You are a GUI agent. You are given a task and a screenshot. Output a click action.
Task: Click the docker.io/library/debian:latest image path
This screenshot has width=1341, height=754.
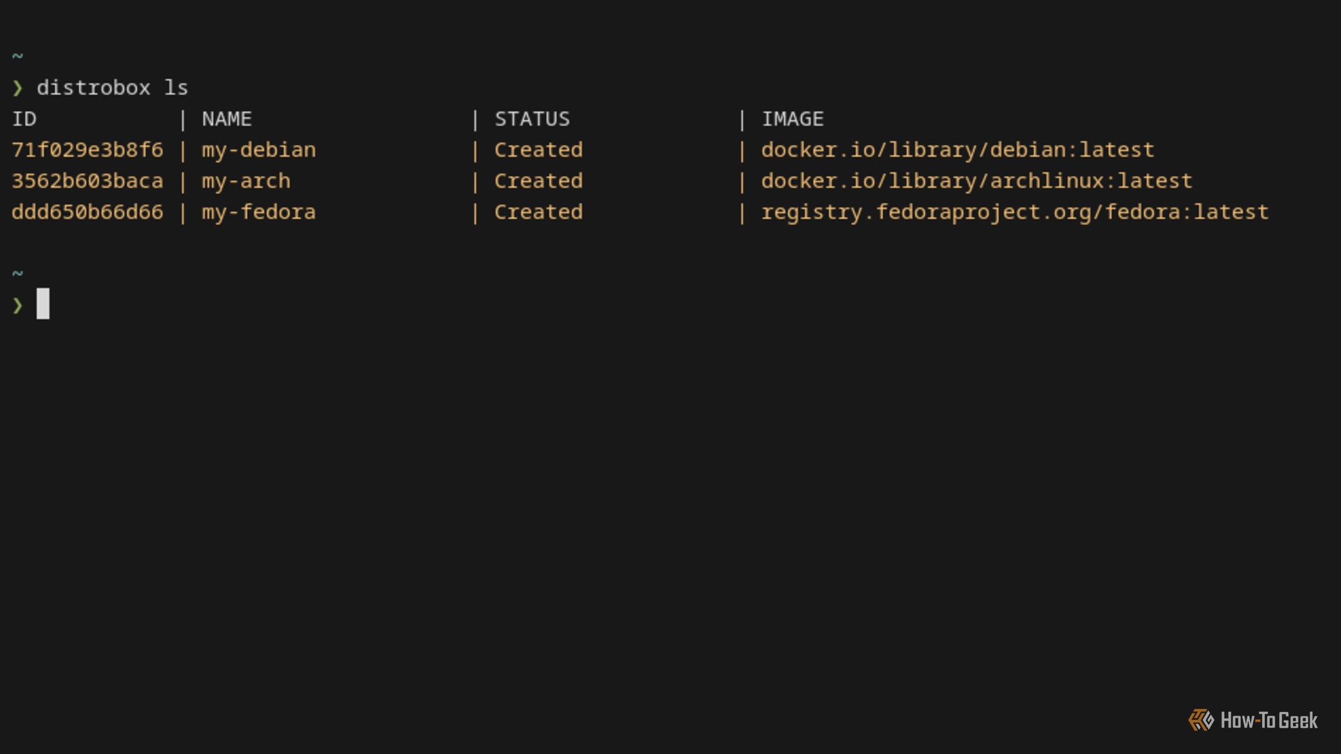click(958, 150)
